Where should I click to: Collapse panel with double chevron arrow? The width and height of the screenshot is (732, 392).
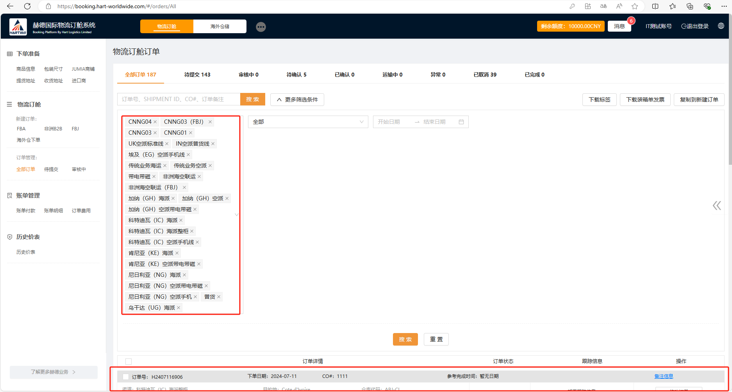tap(717, 205)
